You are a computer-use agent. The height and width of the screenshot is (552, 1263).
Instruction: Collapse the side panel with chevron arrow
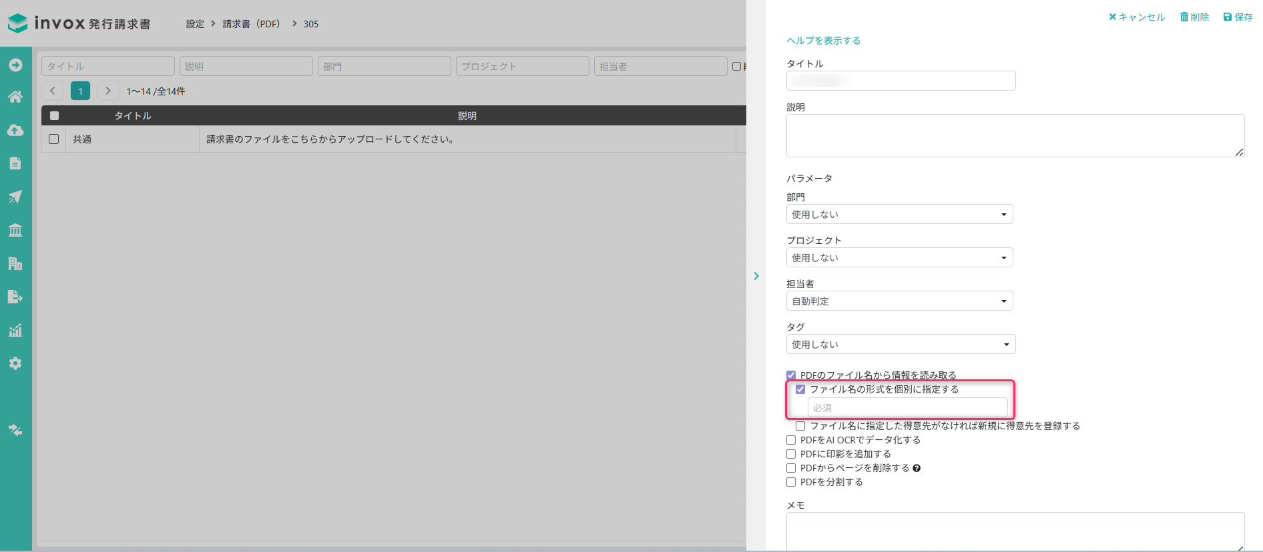[x=756, y=276]
